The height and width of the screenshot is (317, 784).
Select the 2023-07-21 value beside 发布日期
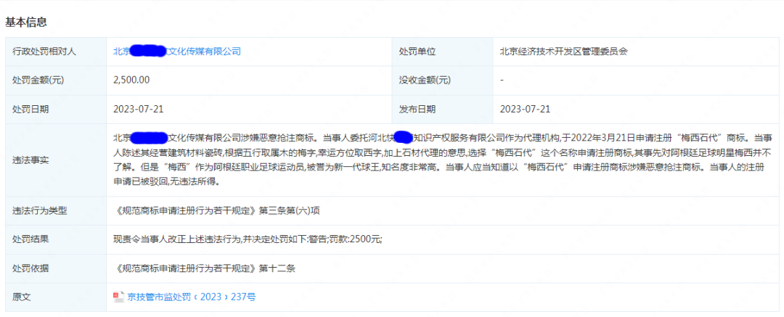[x=525, y=109]
